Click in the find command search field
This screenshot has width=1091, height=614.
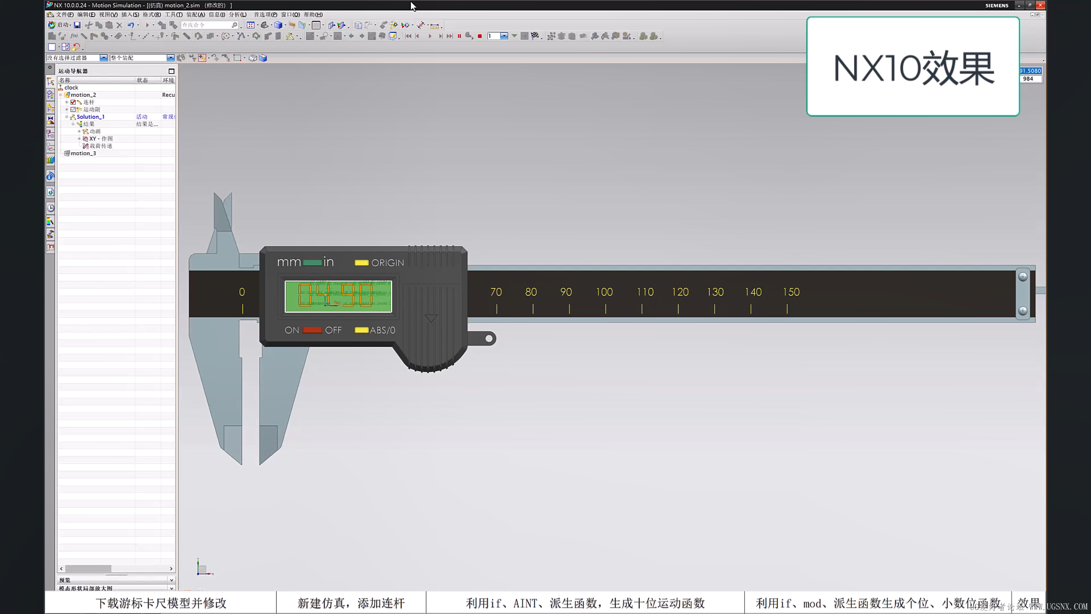pos(206,25)
